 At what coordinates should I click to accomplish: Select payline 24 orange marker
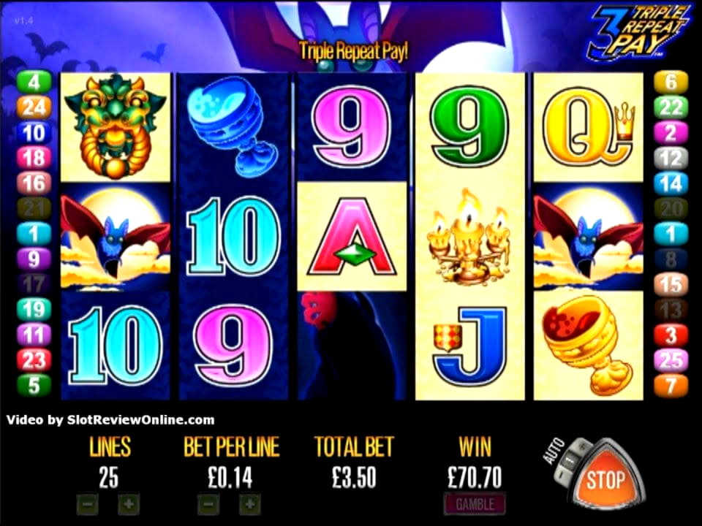coord(34,107)
